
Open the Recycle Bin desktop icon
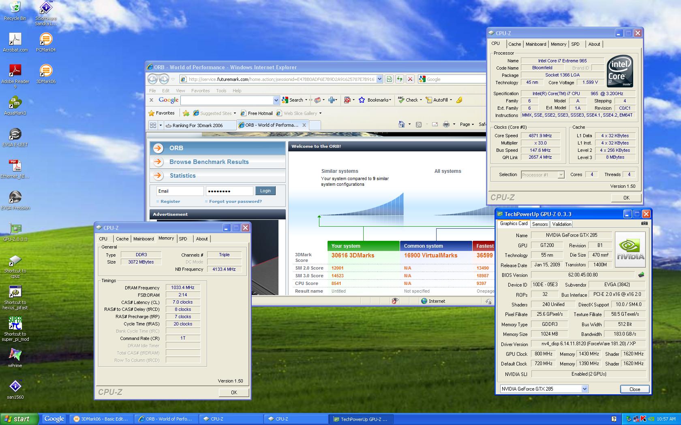15,11
